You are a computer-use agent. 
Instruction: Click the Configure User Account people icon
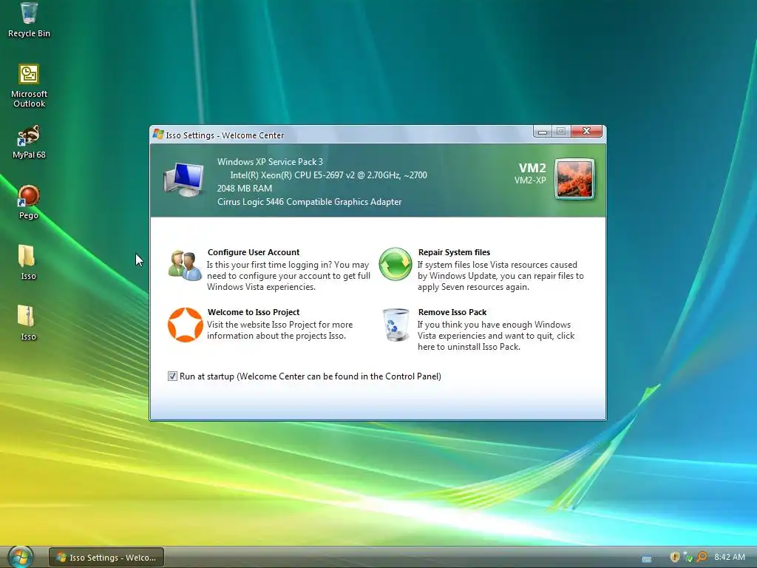point(185,266)
